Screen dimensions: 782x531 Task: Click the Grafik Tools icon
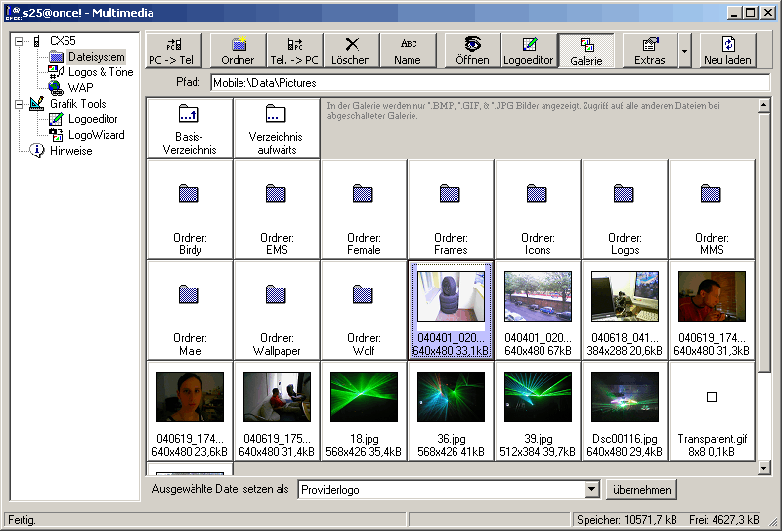(37, 104)
